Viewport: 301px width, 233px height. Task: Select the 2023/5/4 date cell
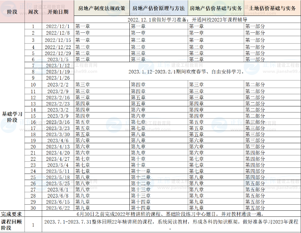58,165
